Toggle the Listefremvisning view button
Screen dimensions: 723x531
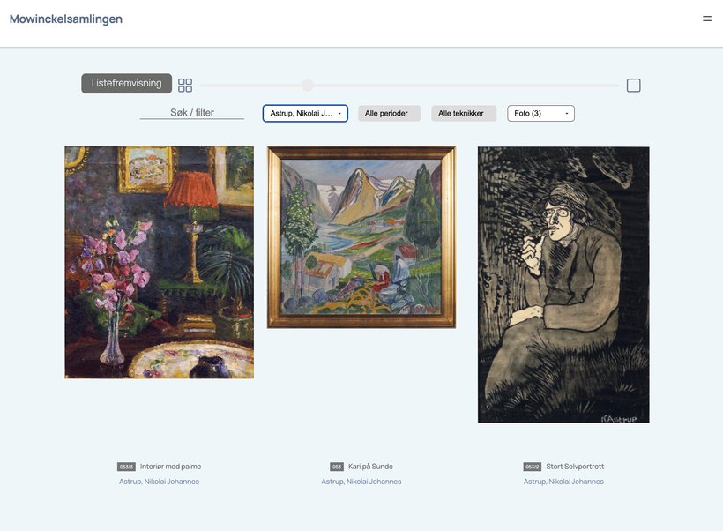coord(126,84)
